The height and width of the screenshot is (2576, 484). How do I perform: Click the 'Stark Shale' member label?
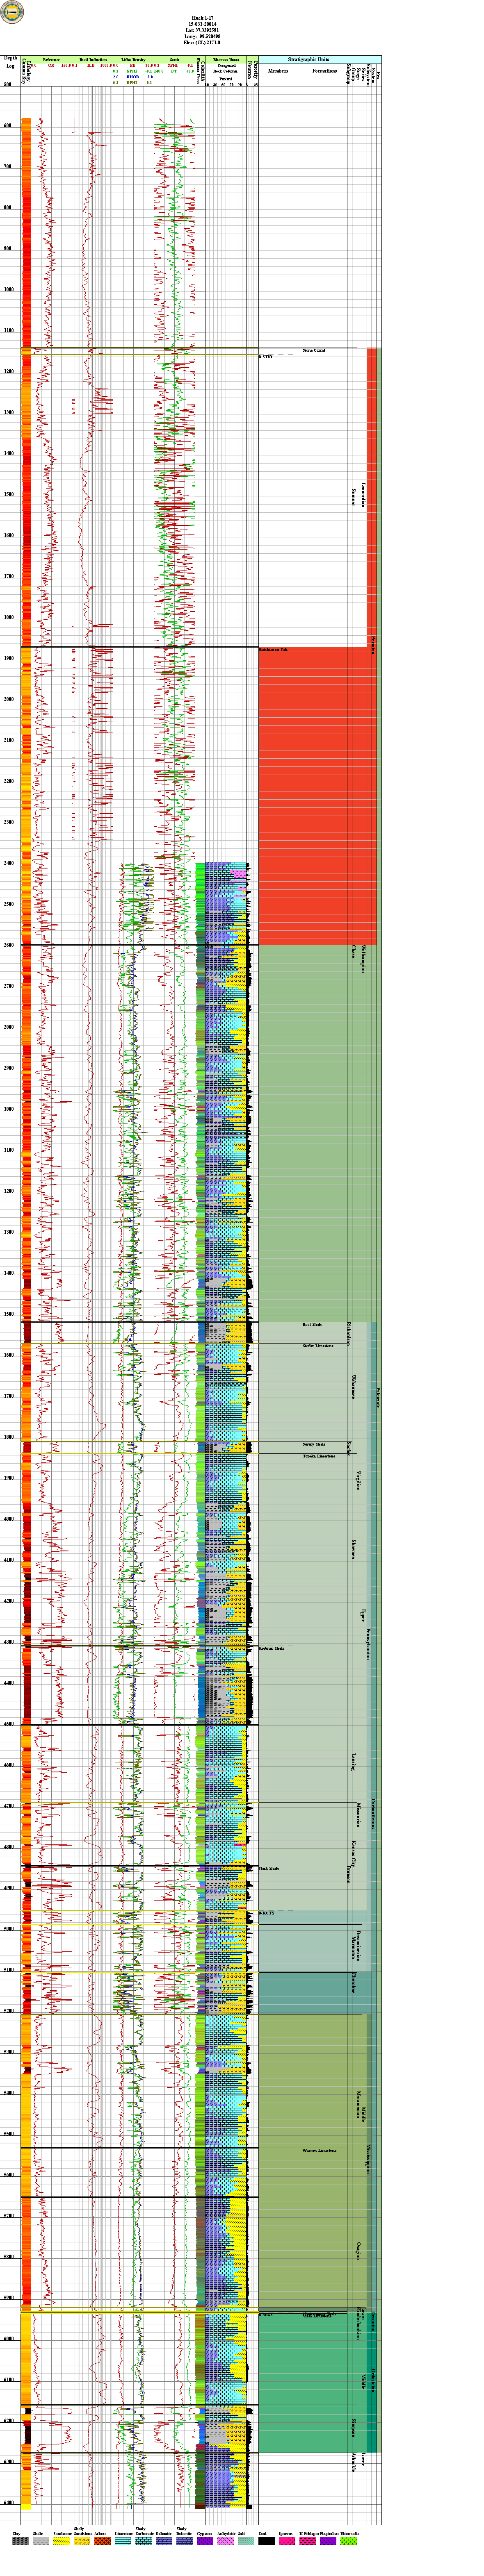269,1869
